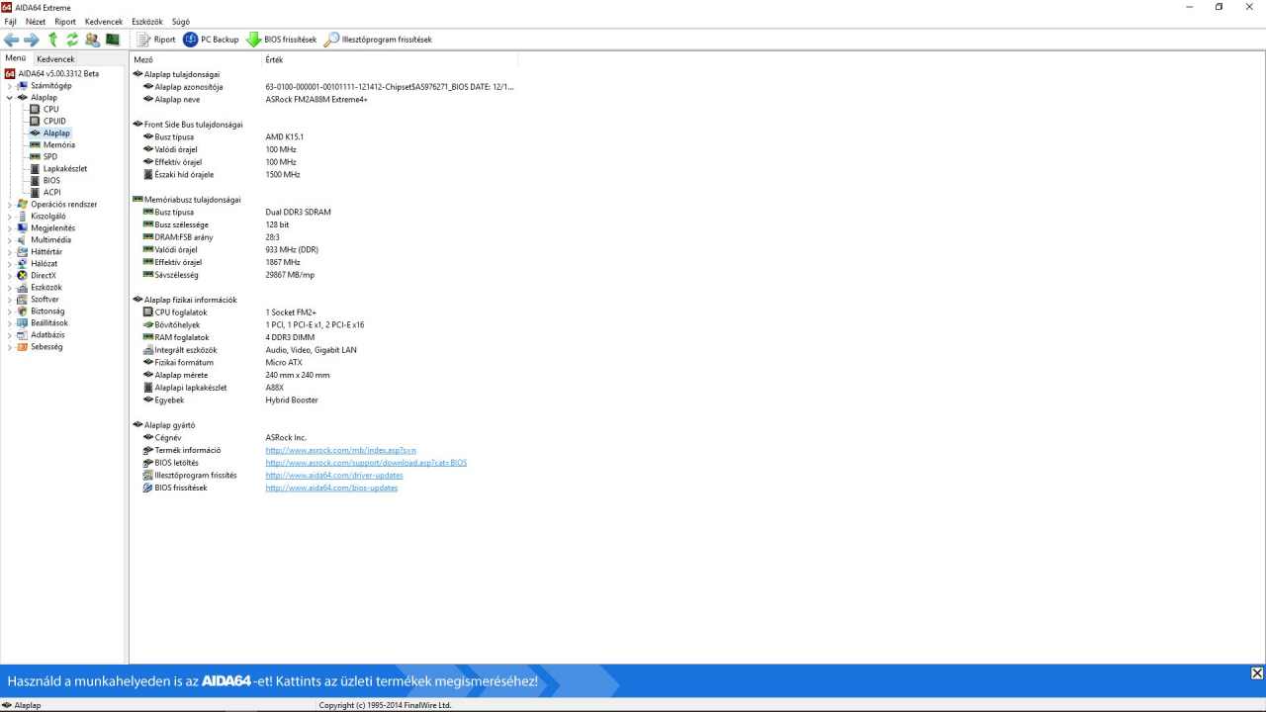Viewport: 1266px width, 712px height.
Task: Expand the Megjelenítés node
Action: pyautogui.click(x=10, y=227)
